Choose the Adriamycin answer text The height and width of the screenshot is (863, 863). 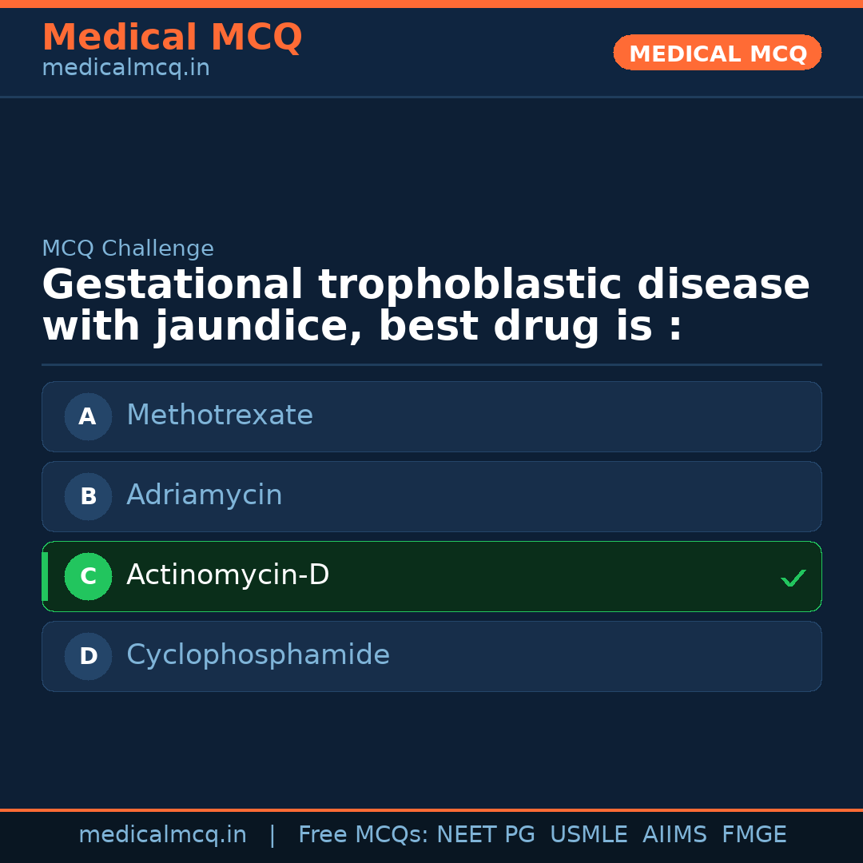205,495
